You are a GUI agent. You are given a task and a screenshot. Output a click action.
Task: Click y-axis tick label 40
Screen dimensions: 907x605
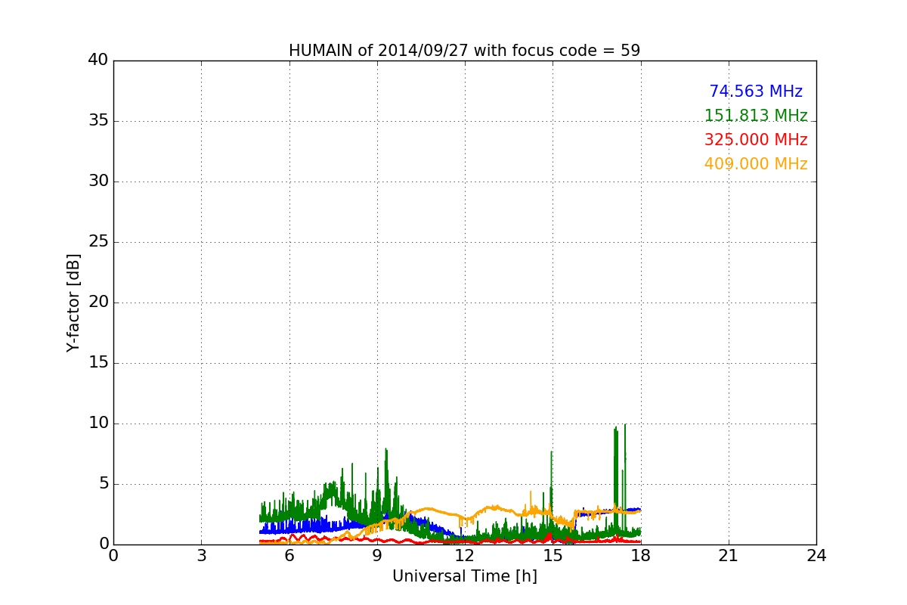tap(98, 60)
